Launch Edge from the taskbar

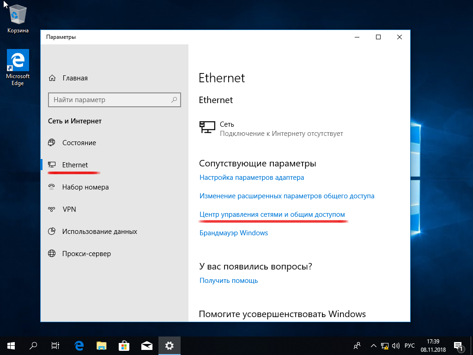(79, 346)
